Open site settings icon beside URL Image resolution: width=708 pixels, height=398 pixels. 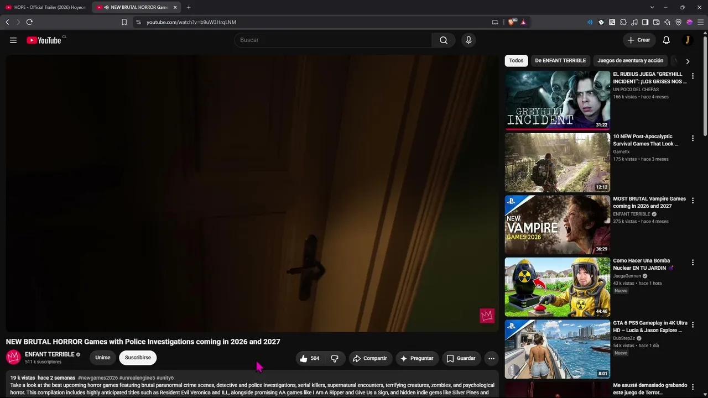138,22
